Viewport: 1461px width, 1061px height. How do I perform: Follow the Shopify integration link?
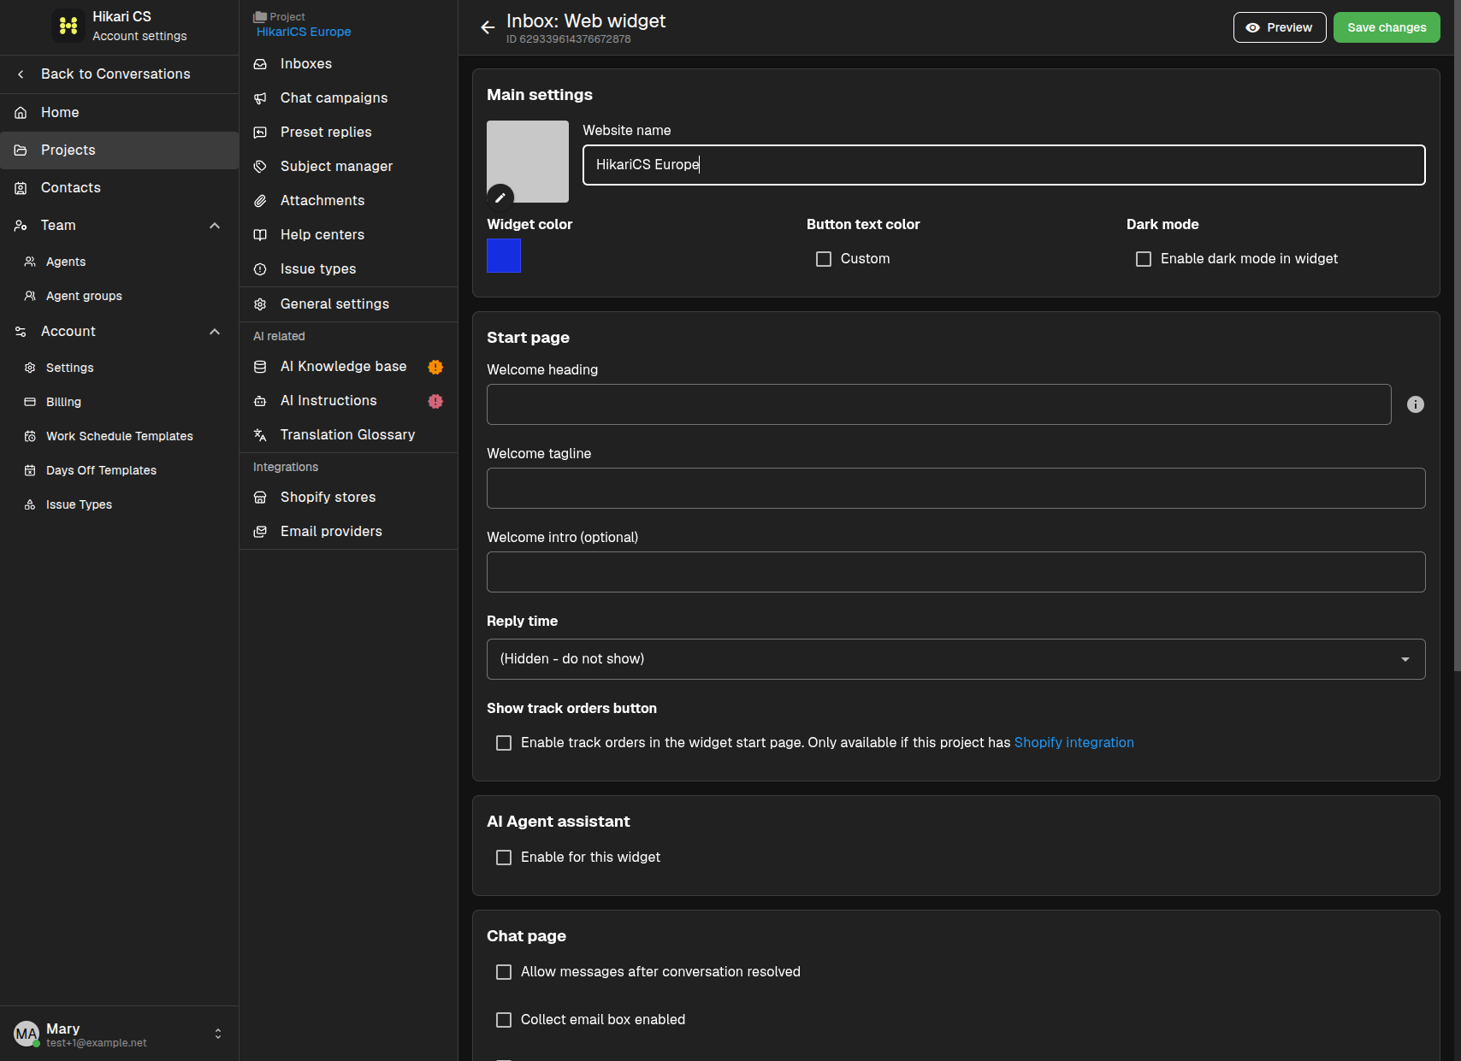tap(1074, 743)
